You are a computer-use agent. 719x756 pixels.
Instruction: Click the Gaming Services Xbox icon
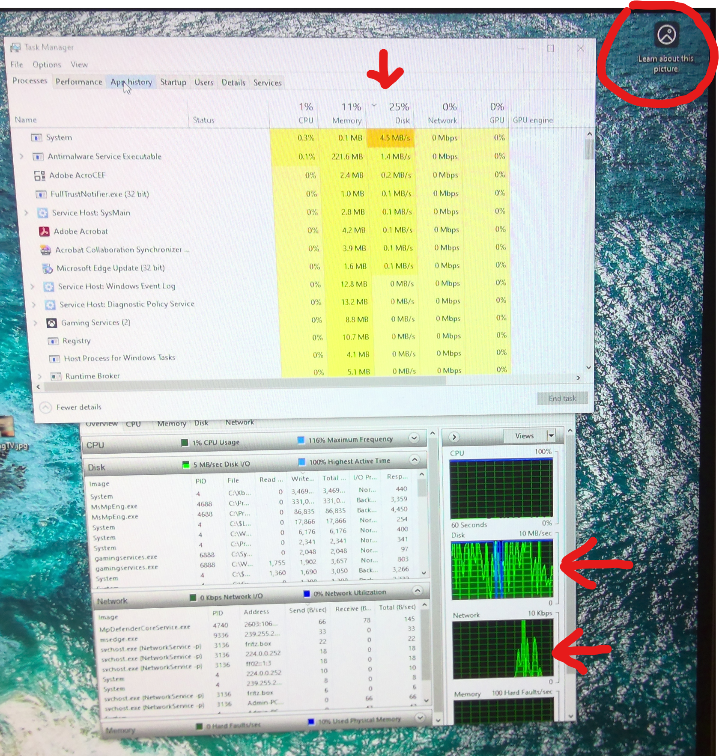tap(52, 323)
